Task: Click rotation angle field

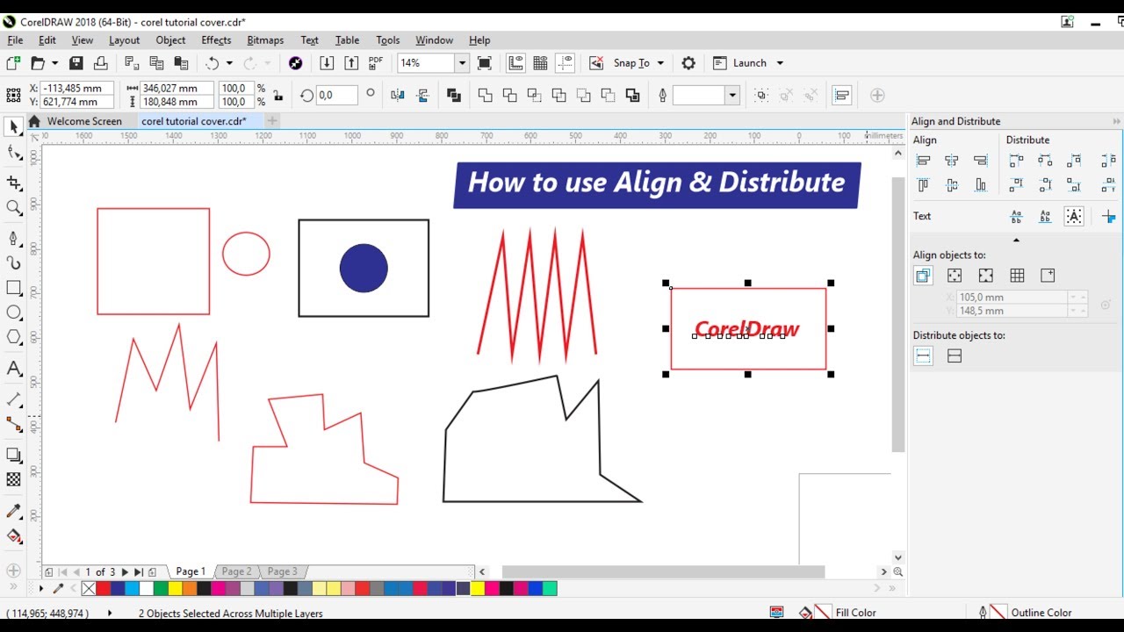Action: click(x=336, y=95)
